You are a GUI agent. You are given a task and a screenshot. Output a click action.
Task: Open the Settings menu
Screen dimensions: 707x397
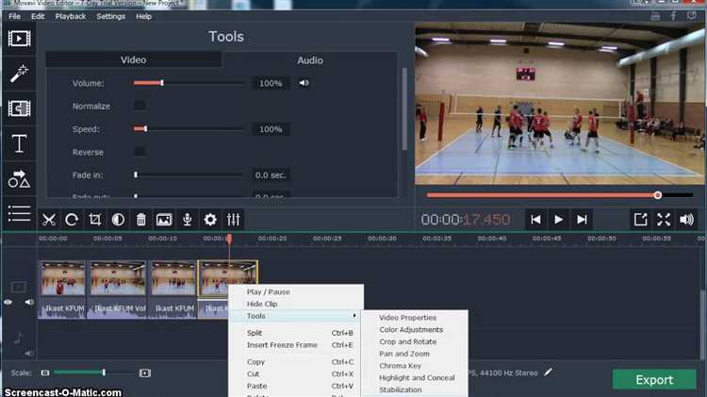[x=111, y=16]
